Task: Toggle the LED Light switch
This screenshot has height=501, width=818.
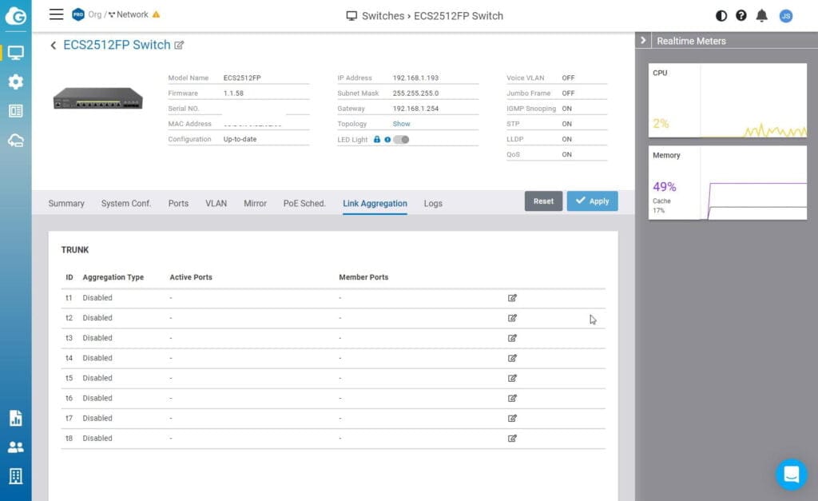Action: coord(401,139)
